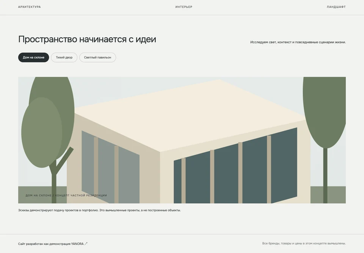Click the Эскизы демонстрируют description text
The height and width of the screenshot is (253, 364).
click(99, 210)
